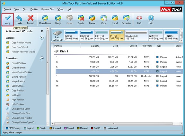The image size is (185, 136).
Task: Select the G:(NTFS) 66.5 GB block
Action: pos(156,35)
